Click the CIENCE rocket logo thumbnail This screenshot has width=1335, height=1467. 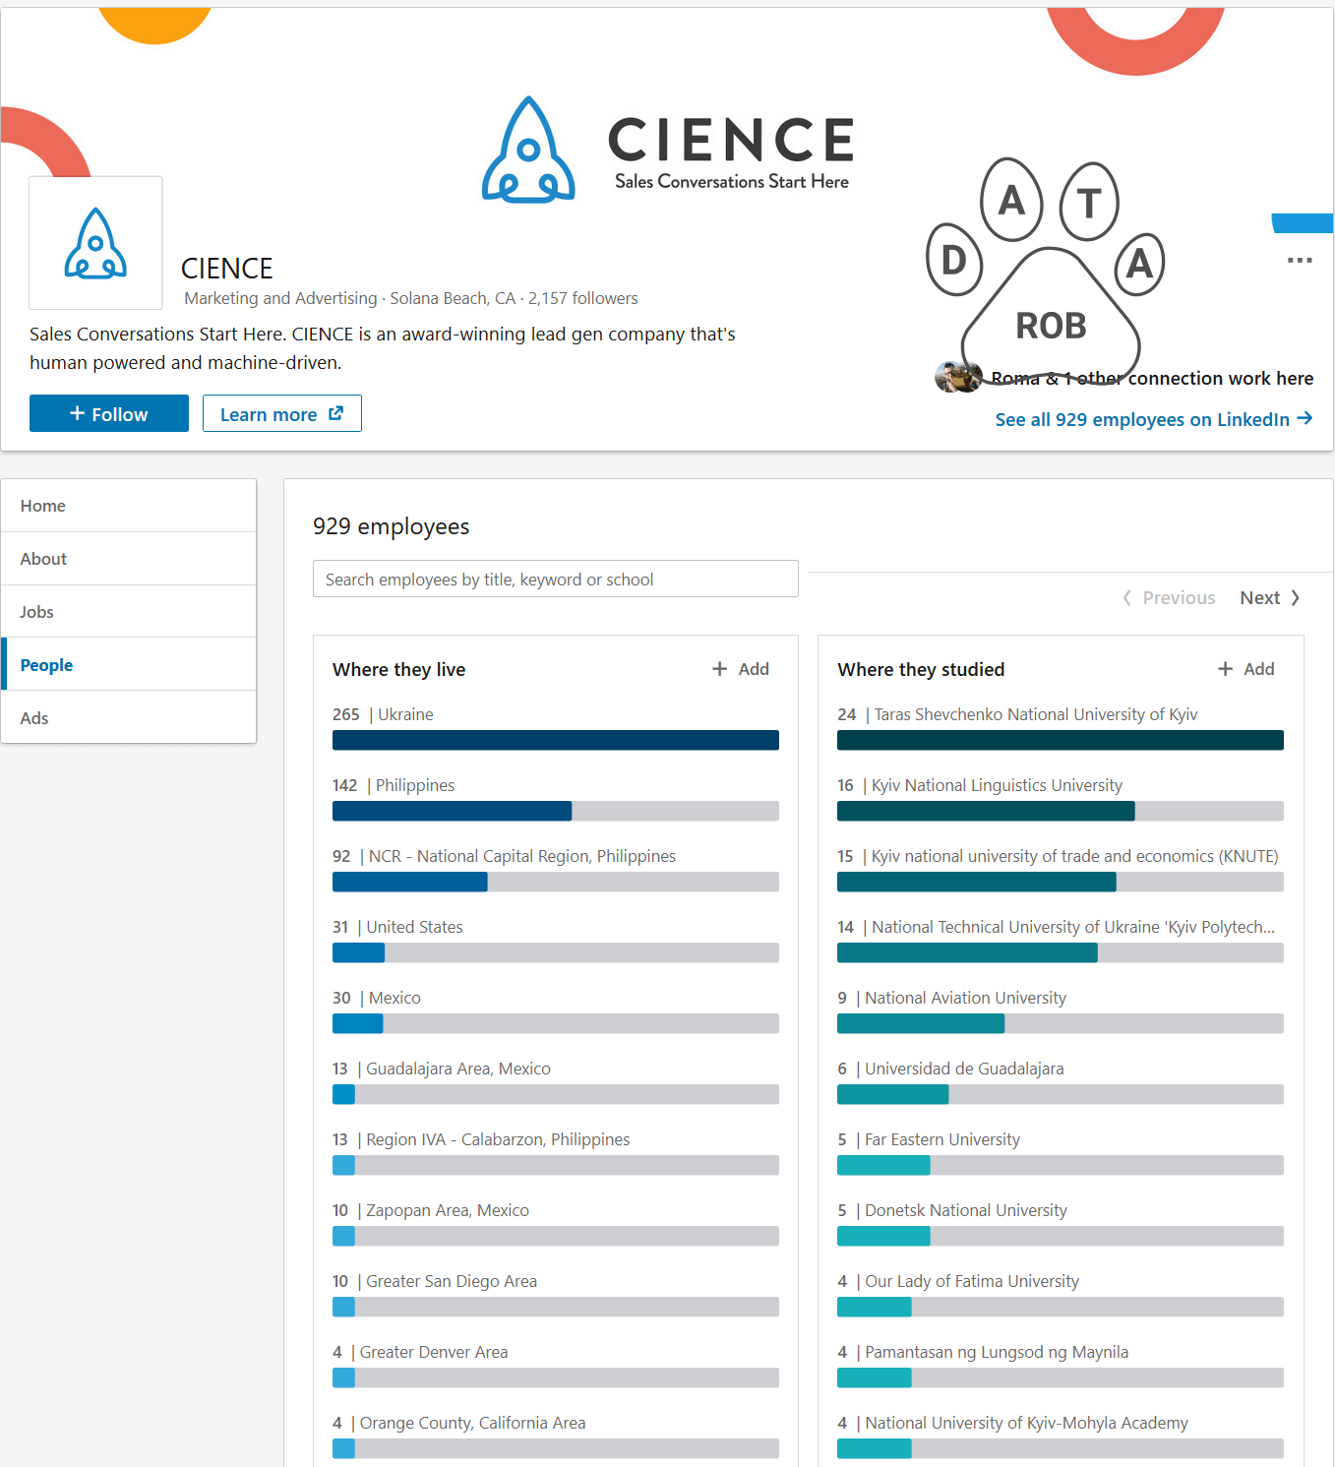pos(94,242)
